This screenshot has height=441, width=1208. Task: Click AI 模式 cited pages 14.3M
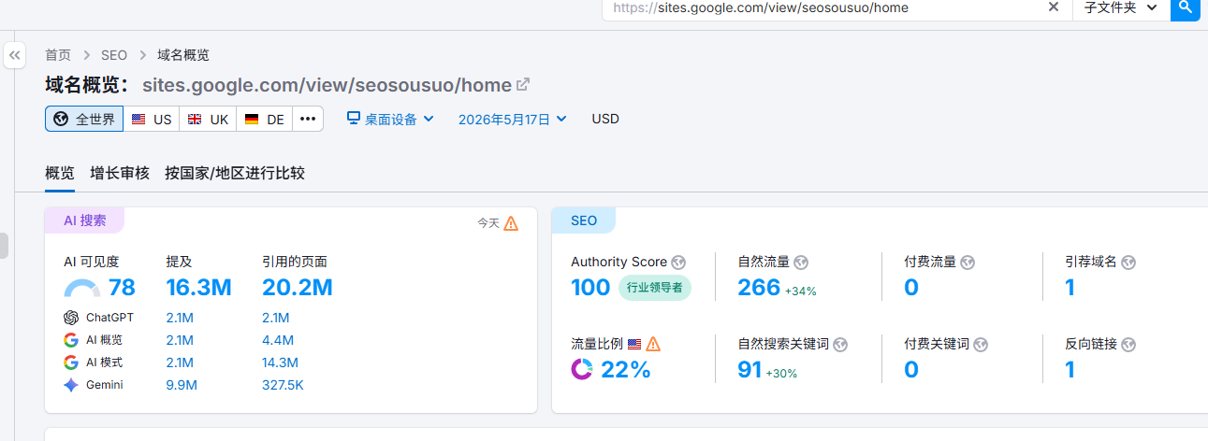(281, 363)
